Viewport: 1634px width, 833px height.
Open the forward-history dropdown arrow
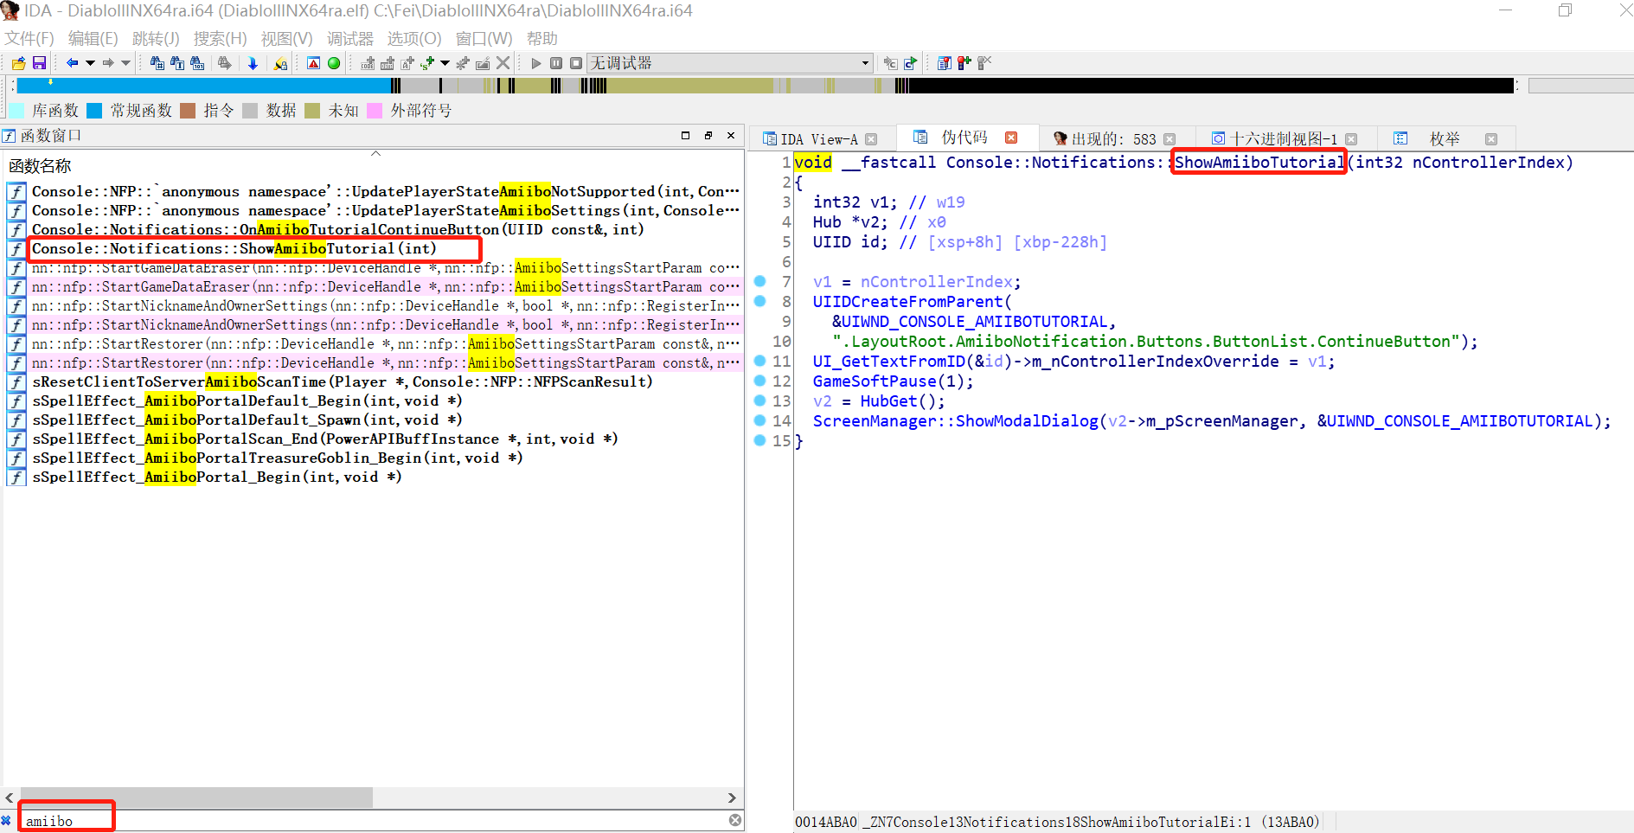(125, 63)
